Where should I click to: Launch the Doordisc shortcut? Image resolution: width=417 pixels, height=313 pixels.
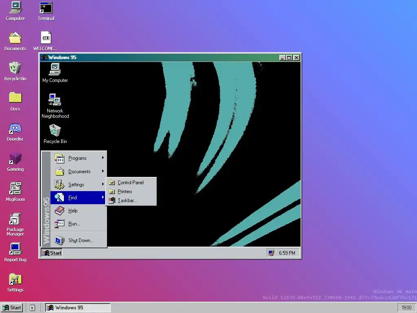coord(15,132)
